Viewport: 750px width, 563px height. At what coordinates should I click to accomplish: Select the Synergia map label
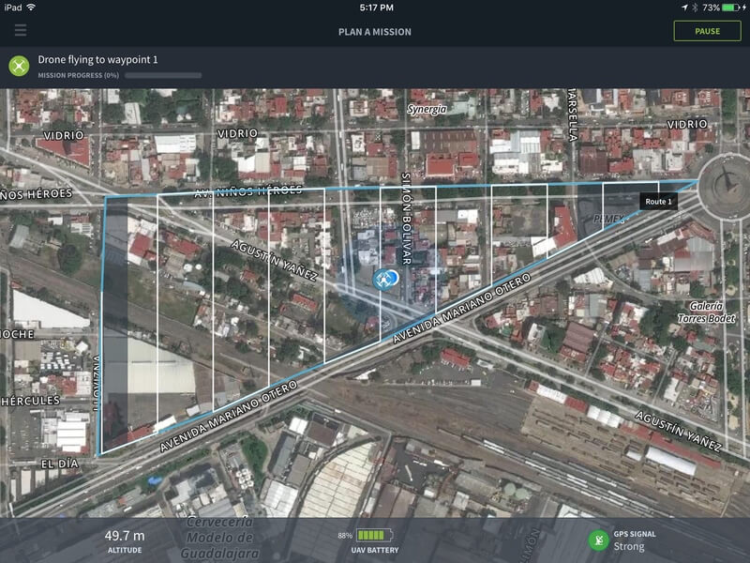coord(427,110)
